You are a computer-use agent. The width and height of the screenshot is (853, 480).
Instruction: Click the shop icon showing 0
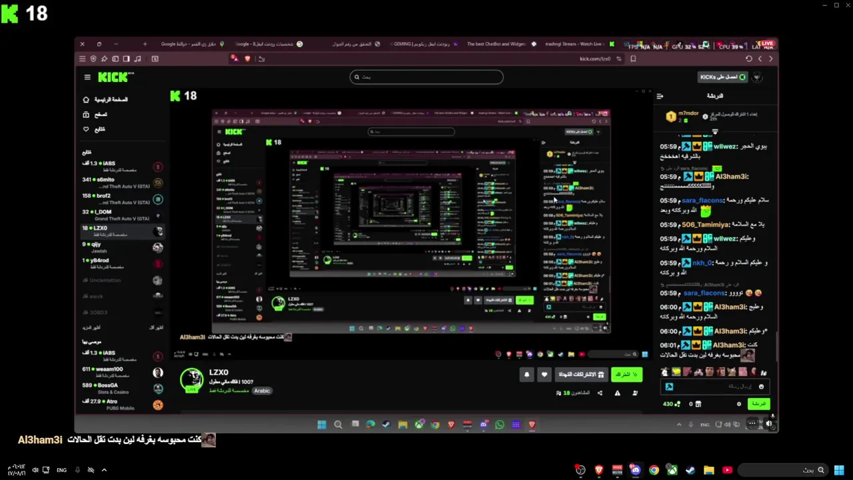699,404
